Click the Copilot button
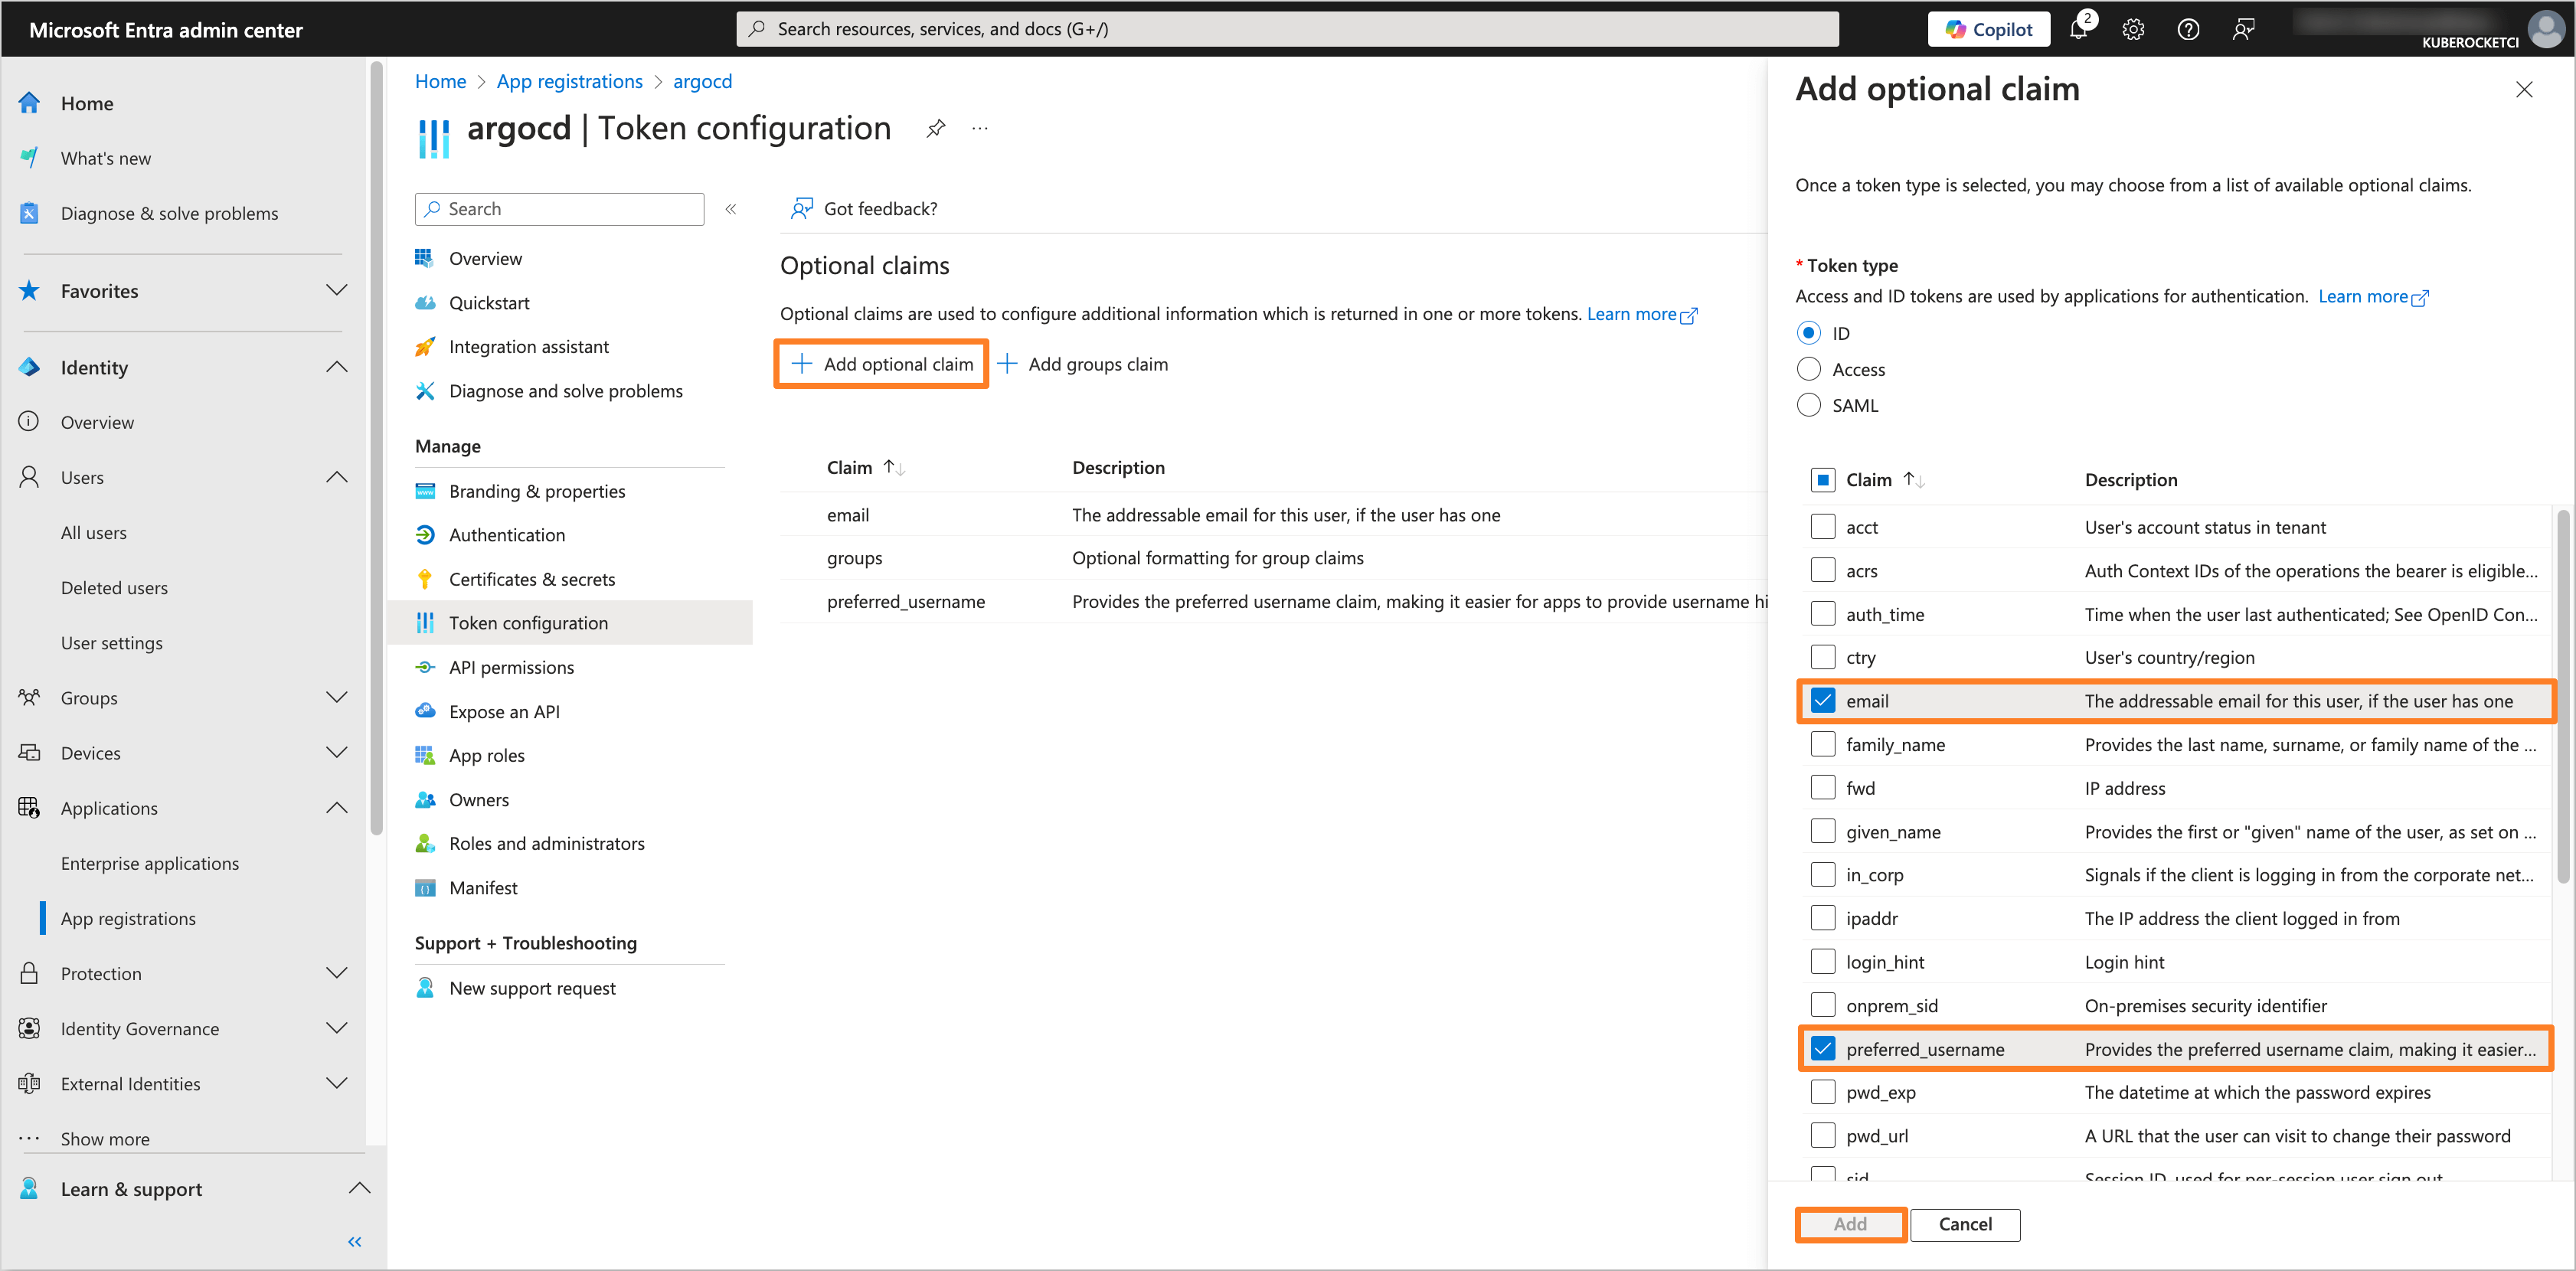This screenshot has width=2576, height=1271. tap(1988, 29)
